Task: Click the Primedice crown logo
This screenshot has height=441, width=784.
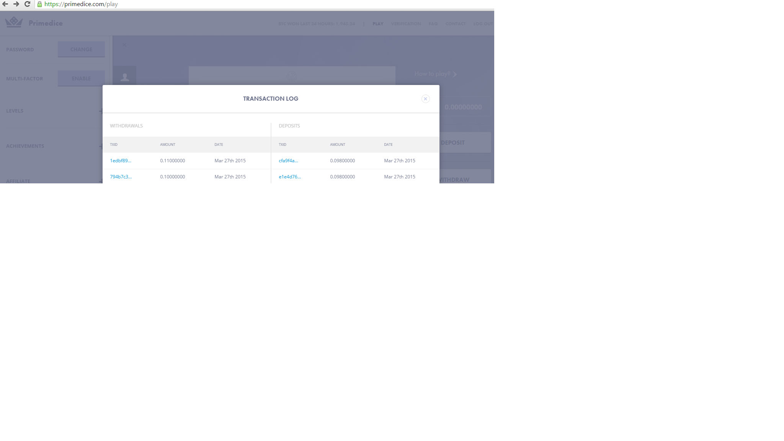Action: (14, 22)
